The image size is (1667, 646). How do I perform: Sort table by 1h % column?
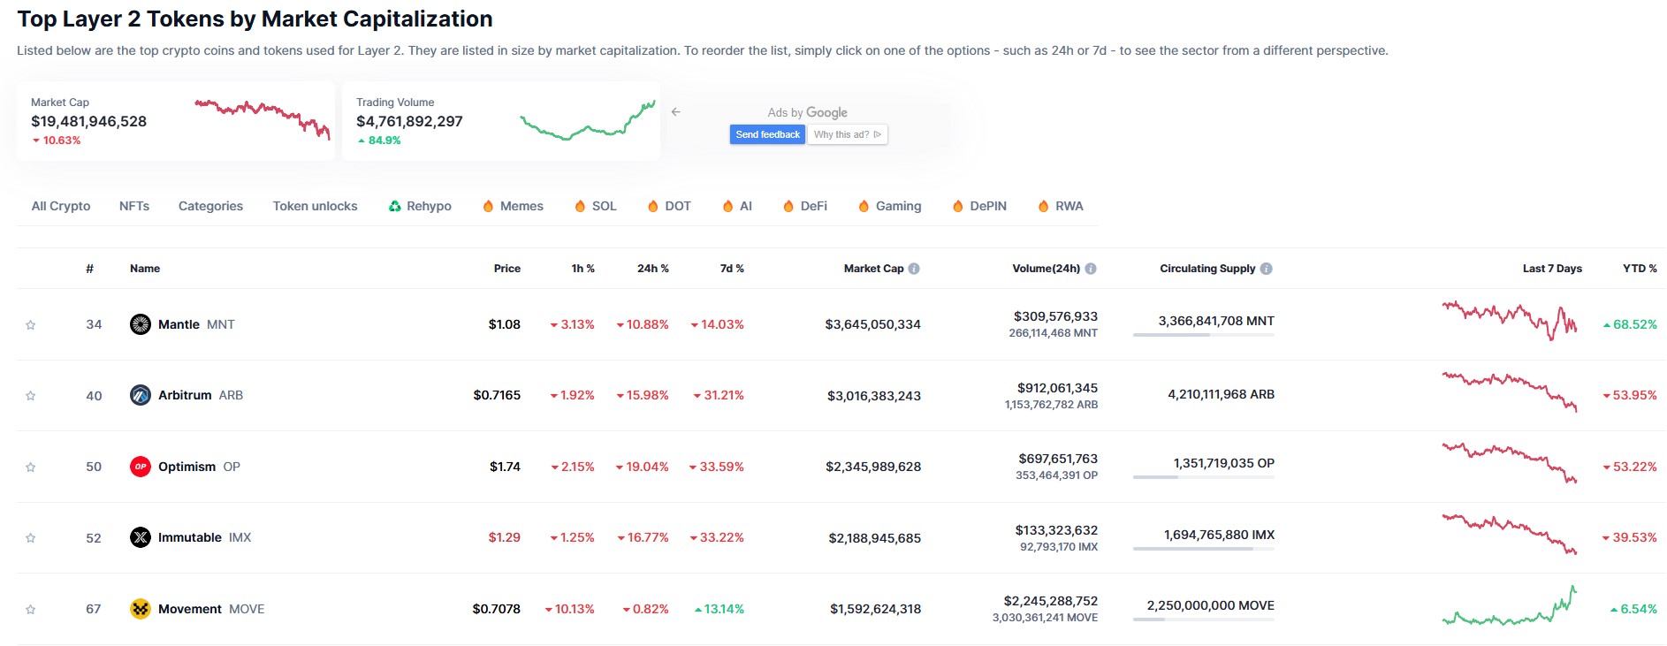pos(582,269)
